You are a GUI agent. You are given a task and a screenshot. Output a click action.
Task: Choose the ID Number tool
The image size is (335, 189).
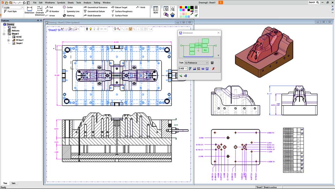pyautogui.click(x=52, y=11)
